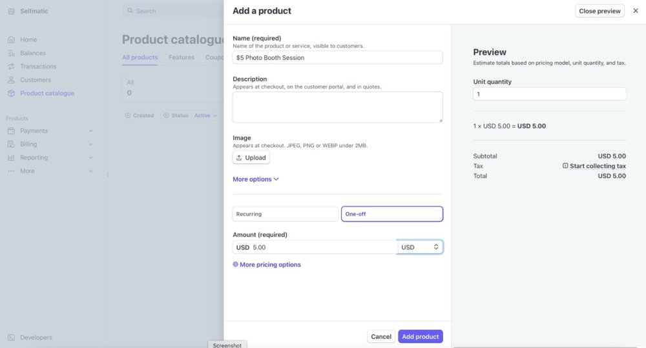
Task: Click the Product catalogue box icon
Action: pyautogui.click(x=11, y=94)
